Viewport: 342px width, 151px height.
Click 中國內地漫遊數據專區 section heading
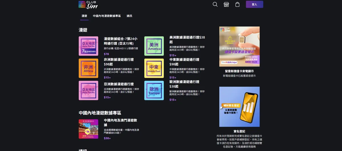[100, 113]
